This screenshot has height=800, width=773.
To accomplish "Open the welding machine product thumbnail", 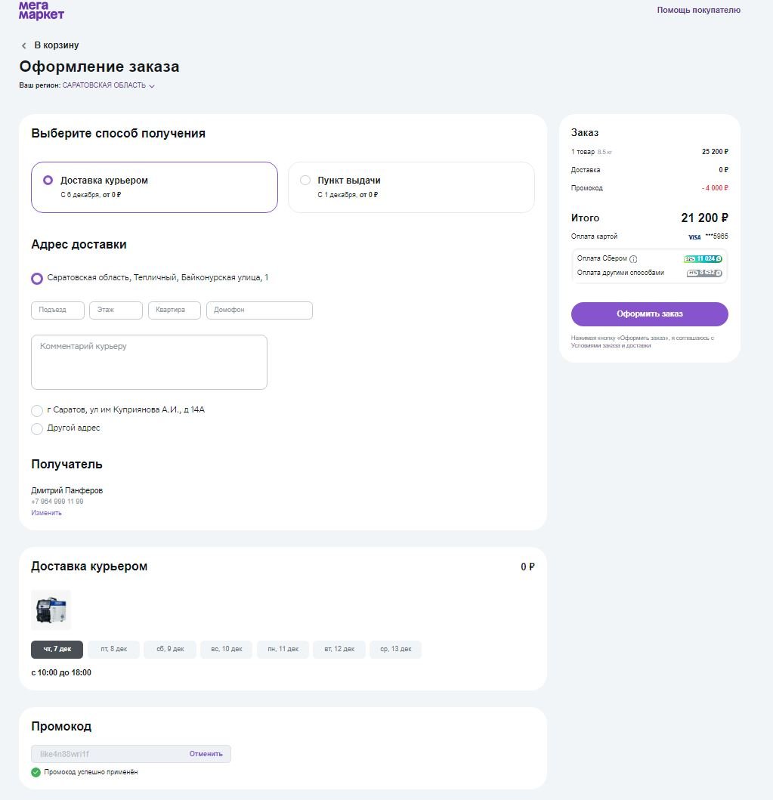I will [x=51, y=610].
